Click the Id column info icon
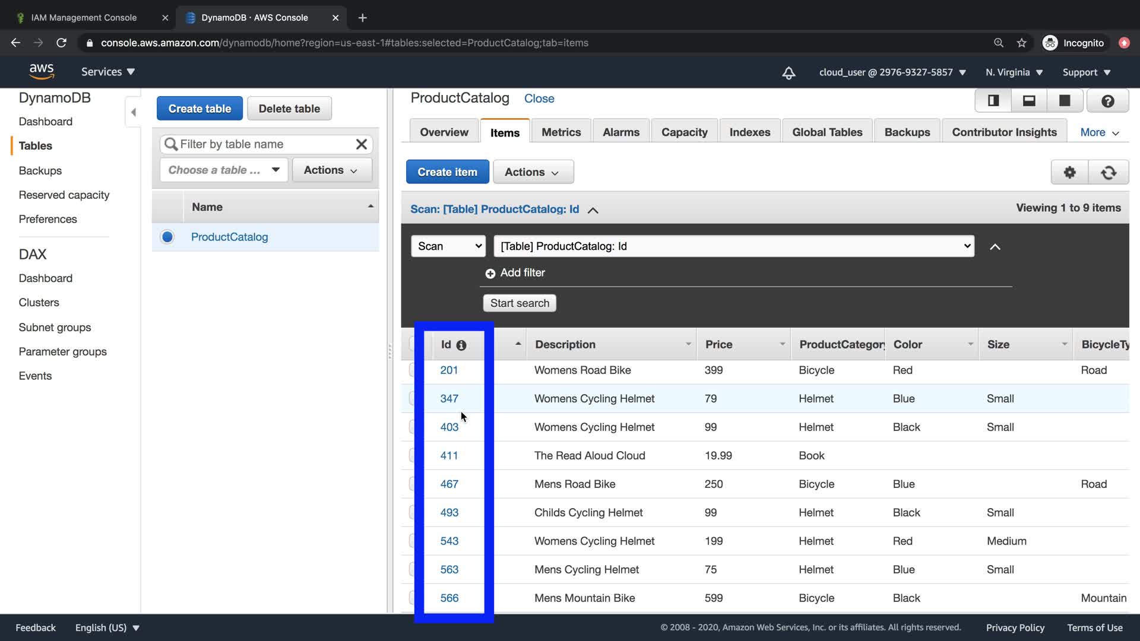Screen dimensions: 1140x641 pyautogui.click(x=461, y=345)
